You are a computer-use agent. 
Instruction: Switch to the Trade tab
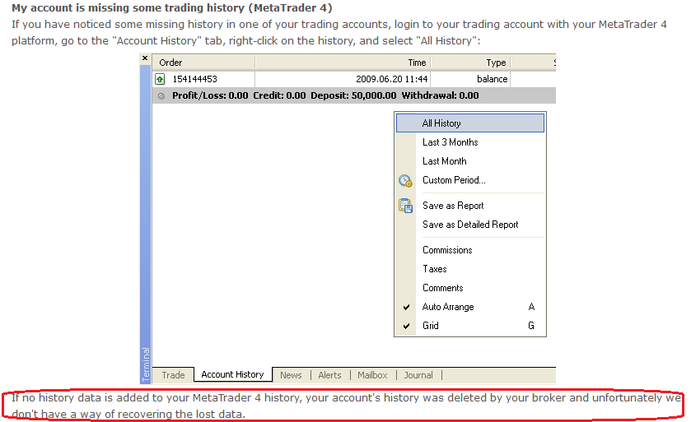pyautogui.click(x=173, y=375)
